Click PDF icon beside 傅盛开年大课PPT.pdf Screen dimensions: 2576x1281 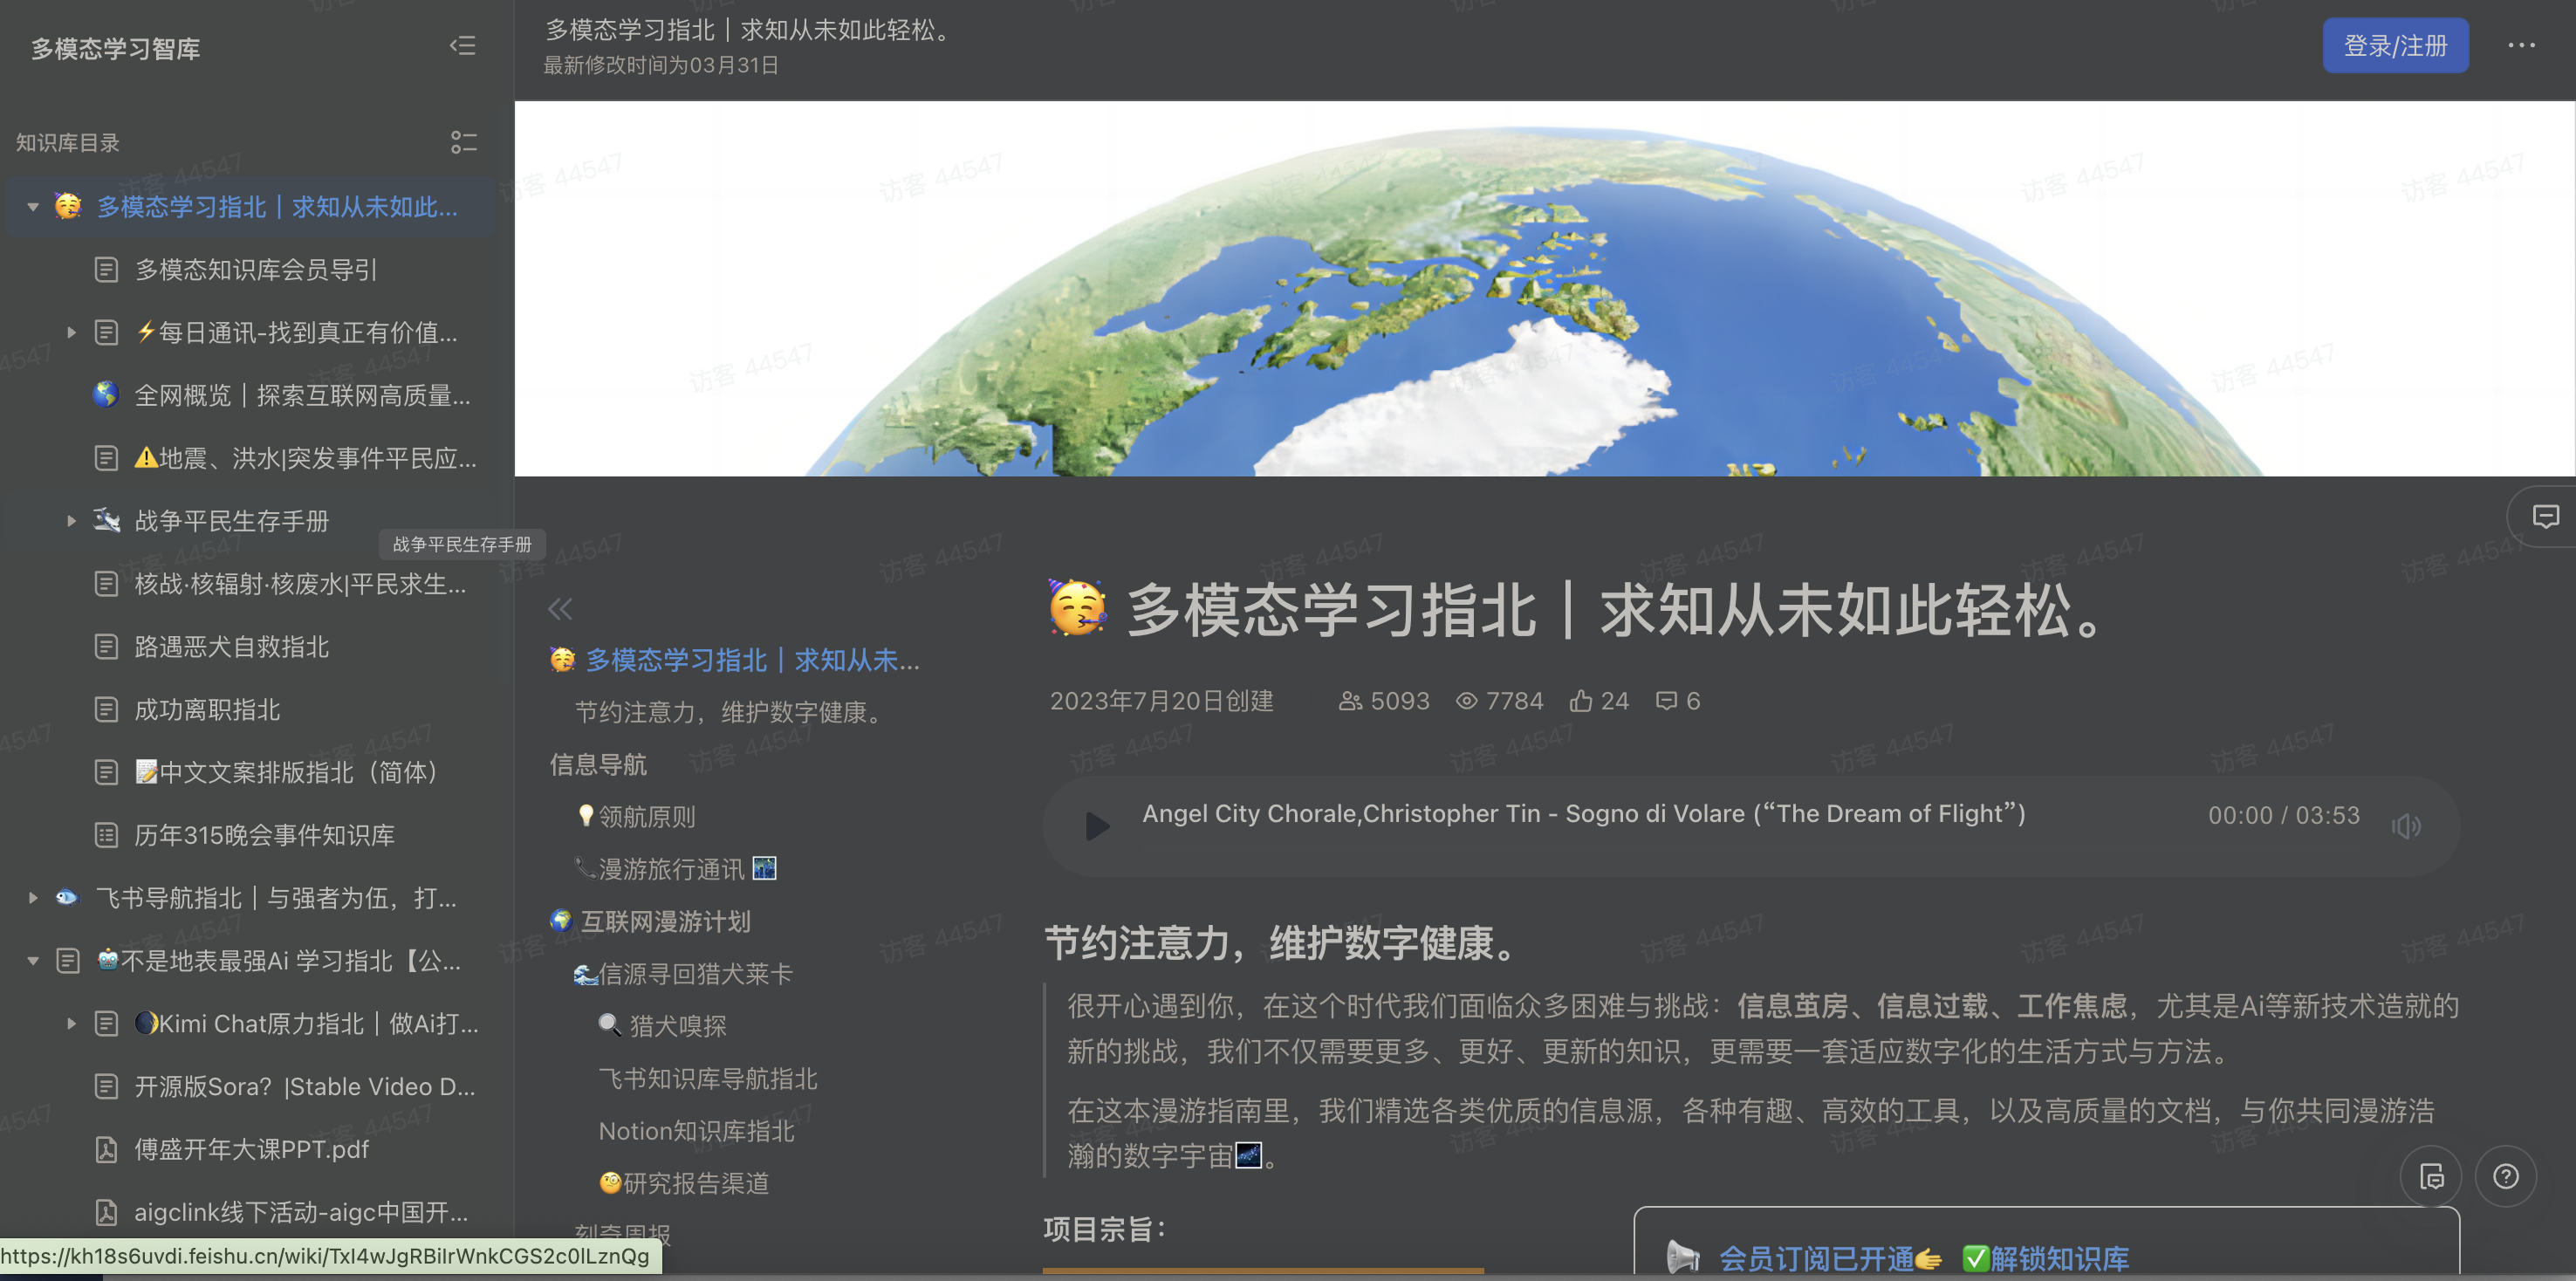pos(106,1150)
